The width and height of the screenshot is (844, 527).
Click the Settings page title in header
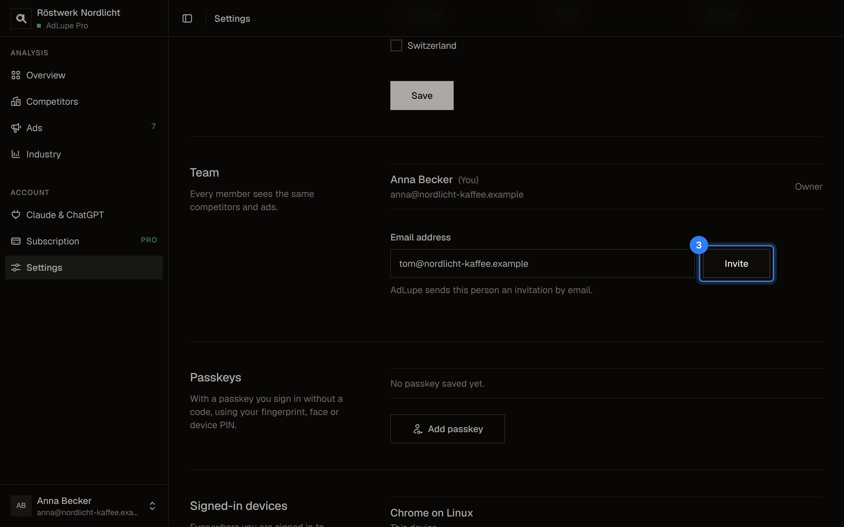(232, 18)
